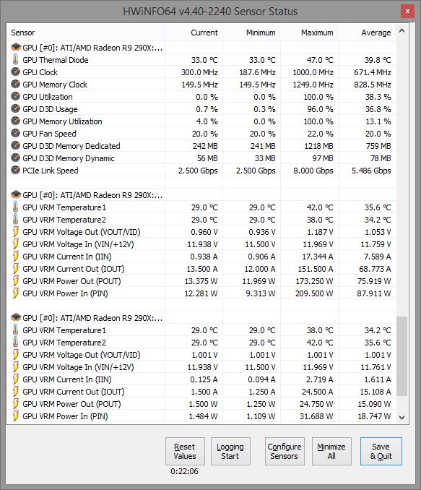
Task: Select VRM Power Out maximum 173.250 W
Action: point(314,281)
